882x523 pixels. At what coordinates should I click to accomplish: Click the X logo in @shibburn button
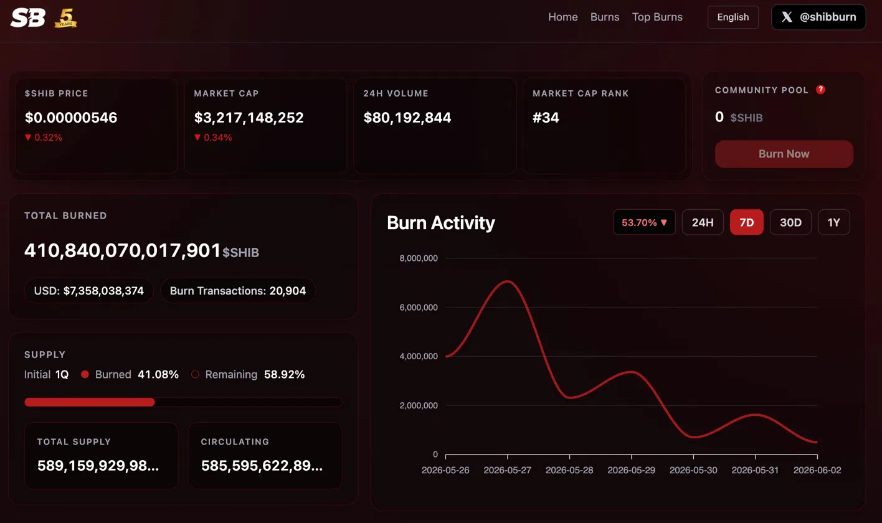(x=787, y=17)
